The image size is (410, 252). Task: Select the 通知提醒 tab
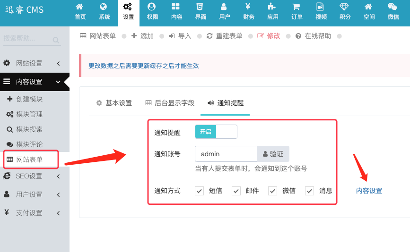coord(225,103)
